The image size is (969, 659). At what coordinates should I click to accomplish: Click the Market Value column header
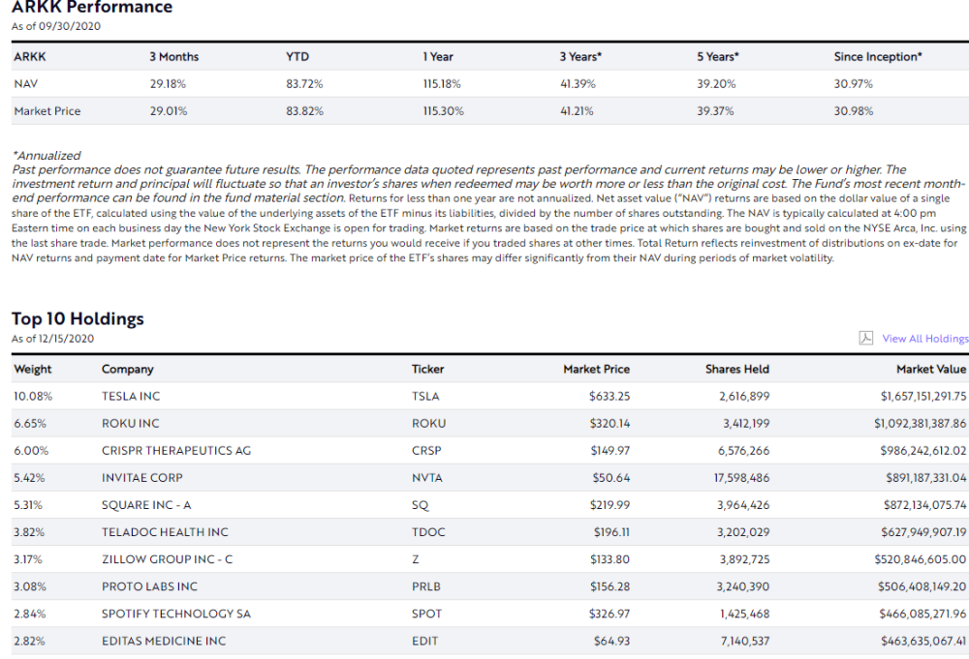931,369
